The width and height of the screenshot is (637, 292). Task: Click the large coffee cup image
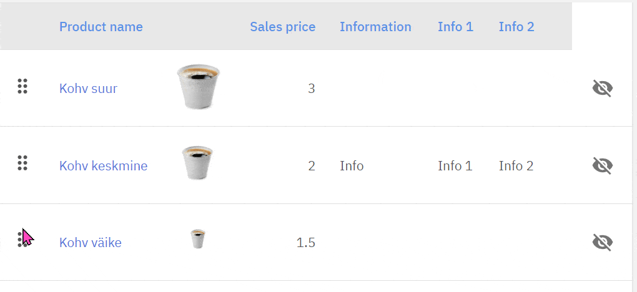(198, 86)
